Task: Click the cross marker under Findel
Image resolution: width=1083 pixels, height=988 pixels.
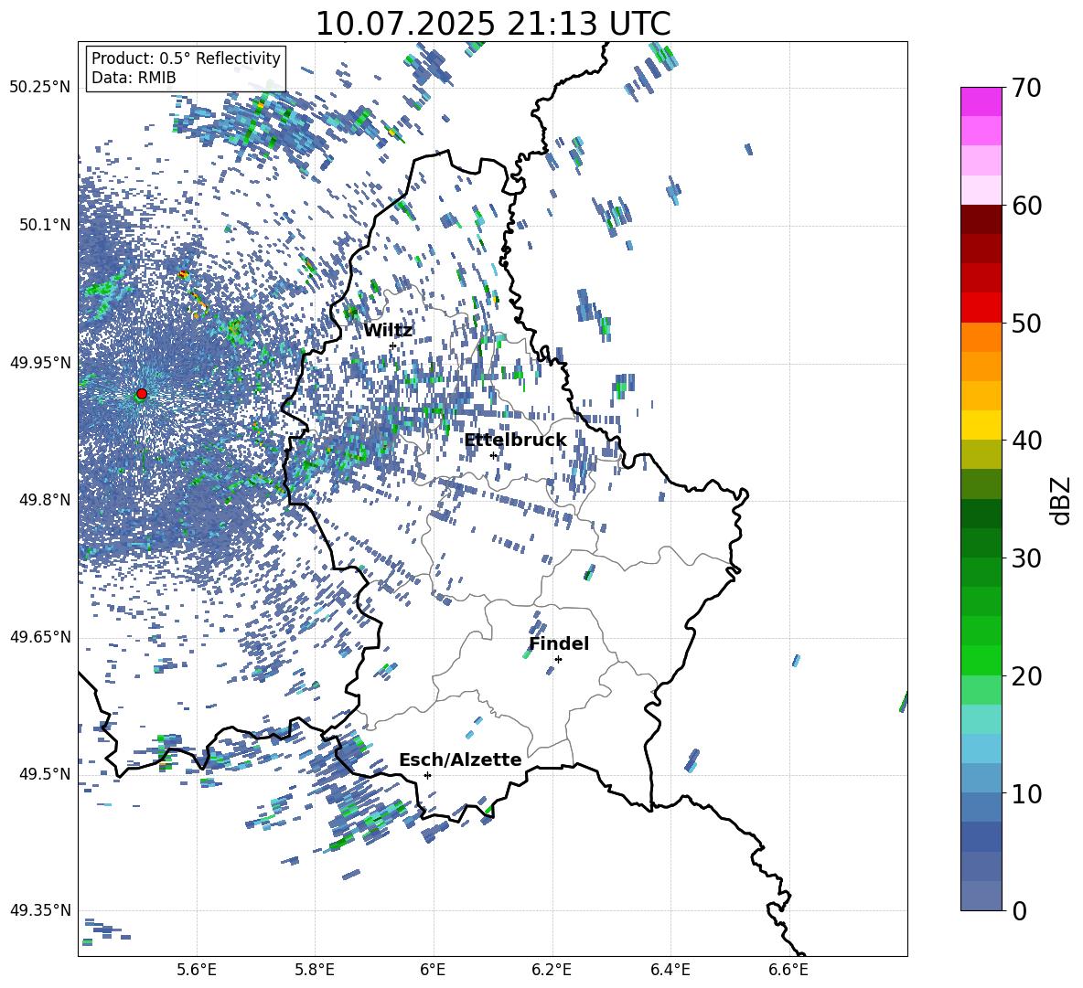Action: click(x=558, y=659)
